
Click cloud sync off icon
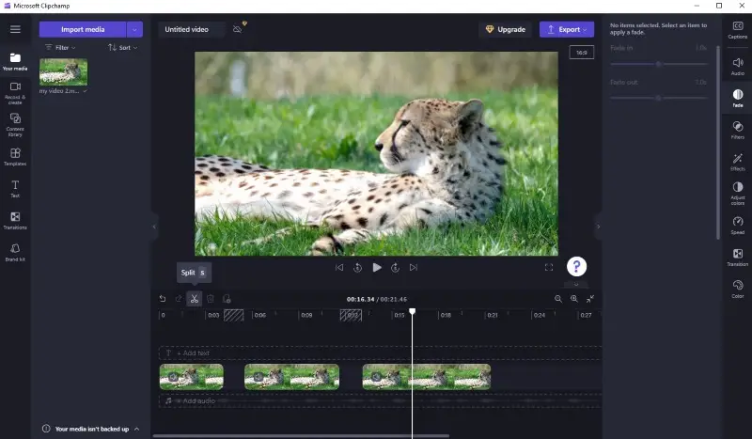238,29
